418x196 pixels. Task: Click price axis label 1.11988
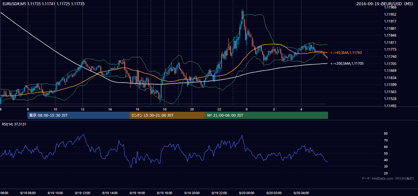390,7
